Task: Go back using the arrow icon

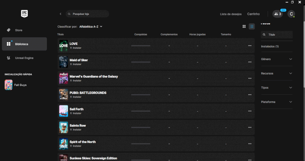Action: 61,14
